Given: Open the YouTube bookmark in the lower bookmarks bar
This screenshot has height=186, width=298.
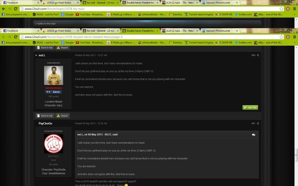Looking at the screenshot, I should click(x=90, y=42).
